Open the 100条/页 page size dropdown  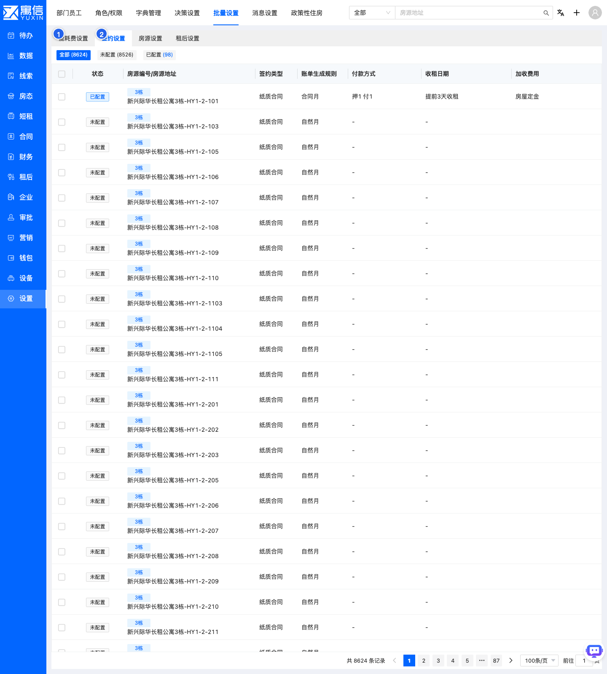click(539, 661)
